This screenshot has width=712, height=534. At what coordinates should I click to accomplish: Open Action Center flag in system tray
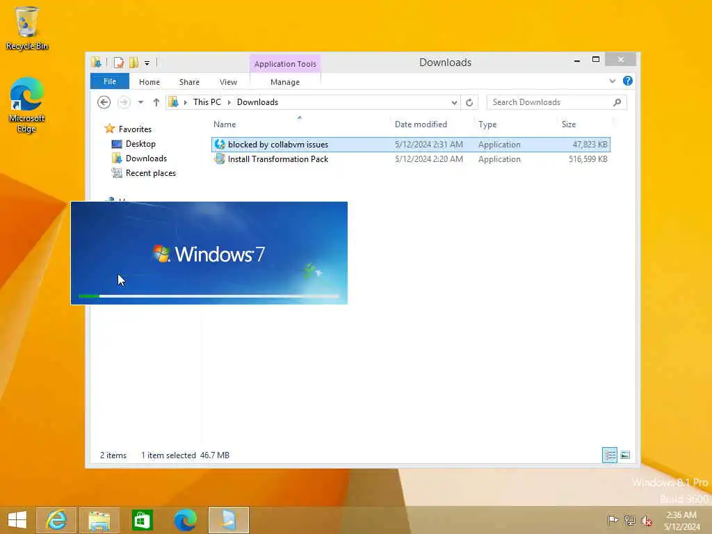click(613, 520)
